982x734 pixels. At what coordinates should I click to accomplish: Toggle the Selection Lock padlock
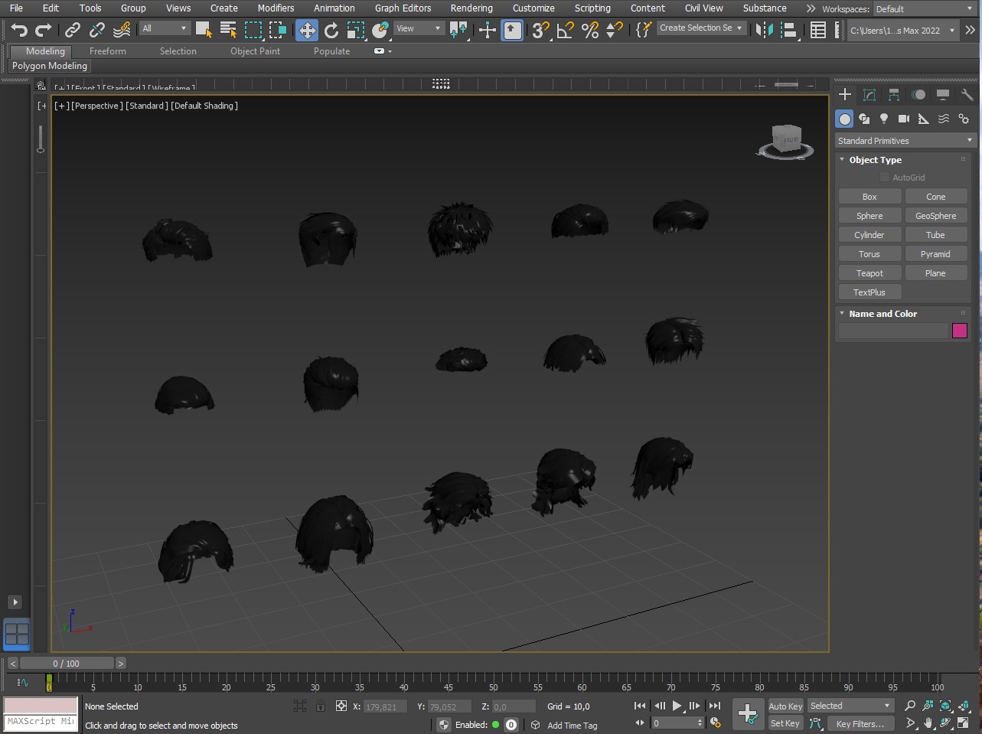point(321,706)
